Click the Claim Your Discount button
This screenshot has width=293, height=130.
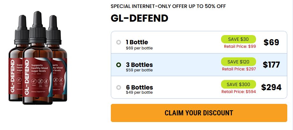pyautogui.click(x=199, y=113)
